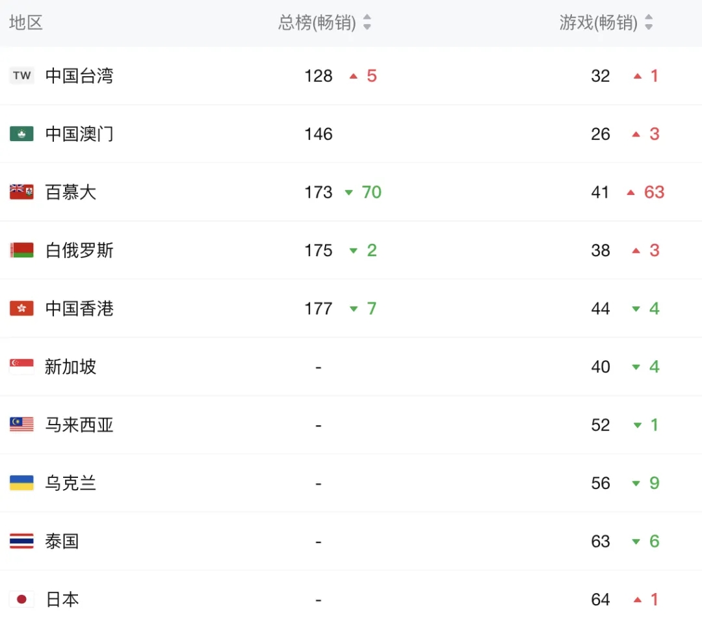Screen dimensions: 702x619
Task: Click the Malaysia flag icon
Action: coord(21,425)
